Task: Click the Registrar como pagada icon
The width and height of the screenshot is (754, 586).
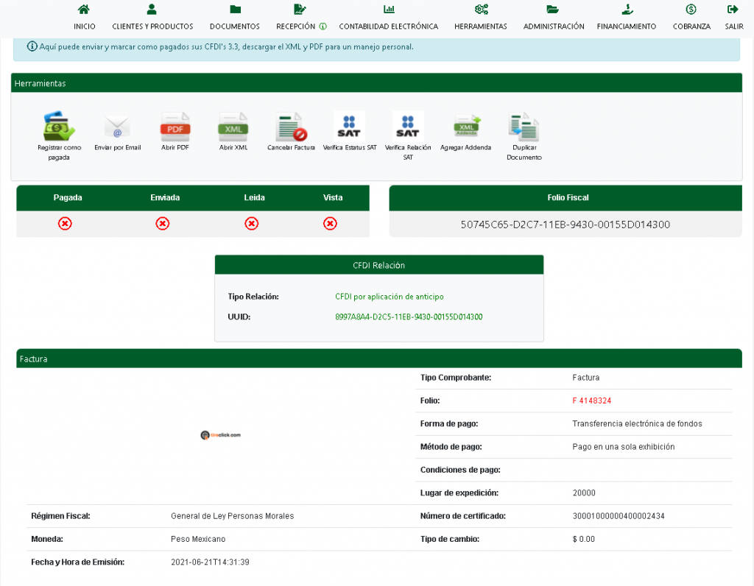Action: [x=59, y=127]
